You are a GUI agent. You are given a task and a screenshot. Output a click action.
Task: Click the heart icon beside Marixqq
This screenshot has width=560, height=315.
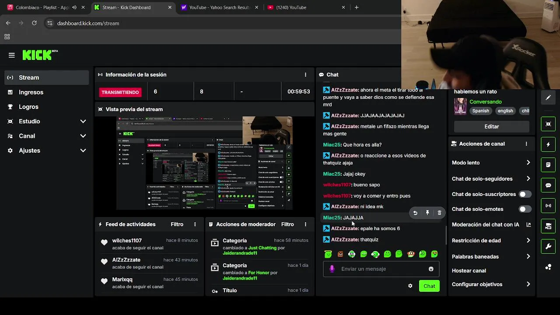104,281
